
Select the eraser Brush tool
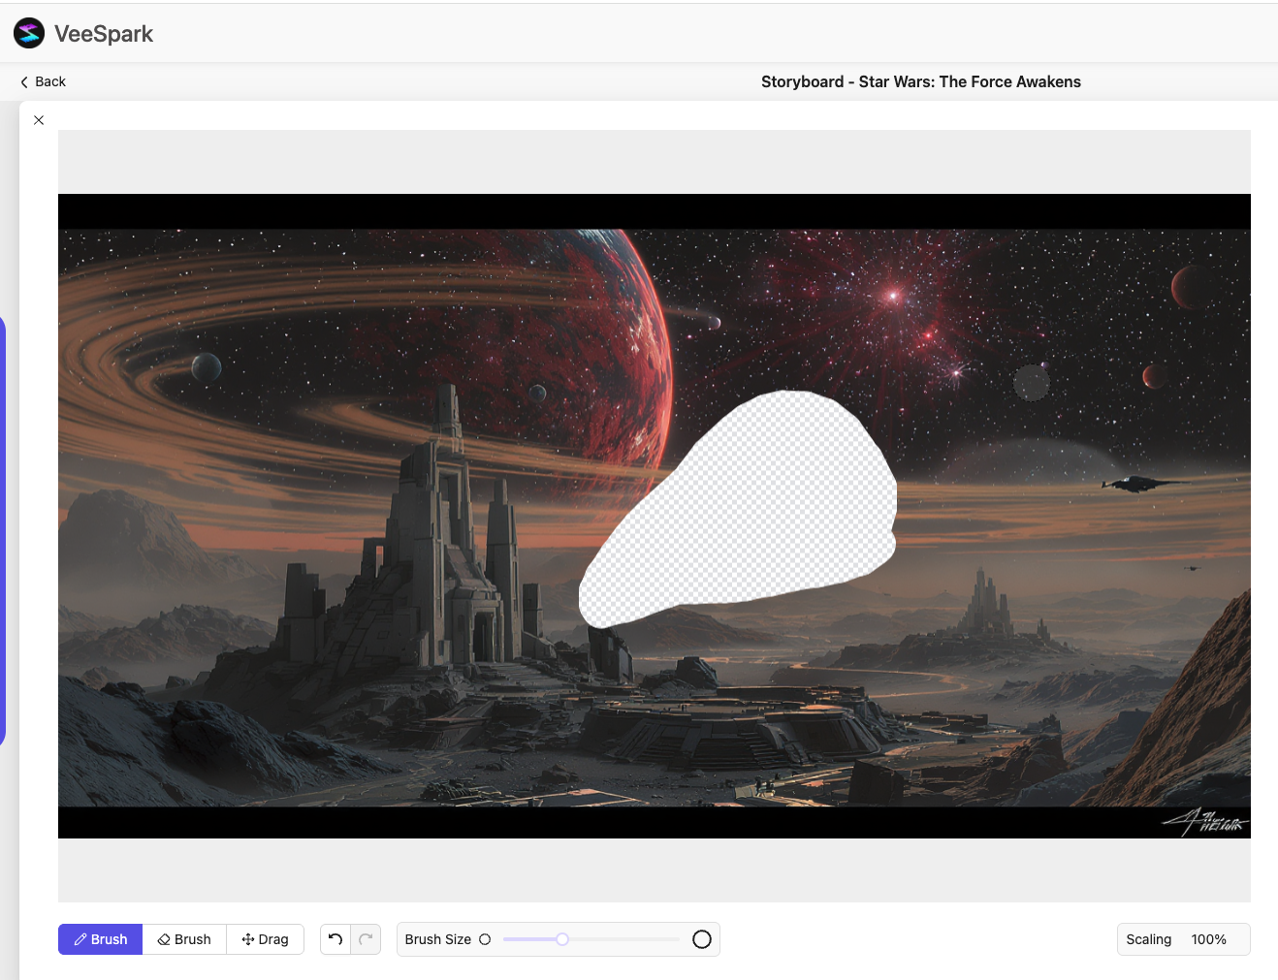point(184,939)
